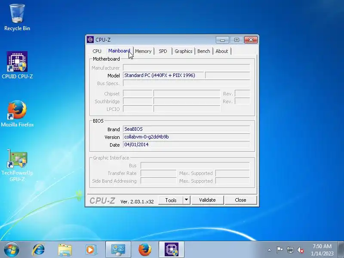Launch Internet Explorer from the taskbar

[38, 250]
